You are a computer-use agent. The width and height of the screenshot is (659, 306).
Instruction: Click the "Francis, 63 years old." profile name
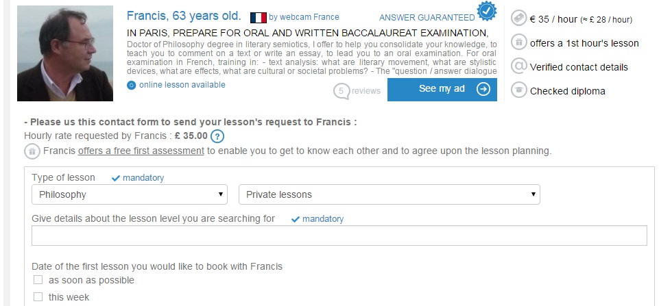coord(184,16)
